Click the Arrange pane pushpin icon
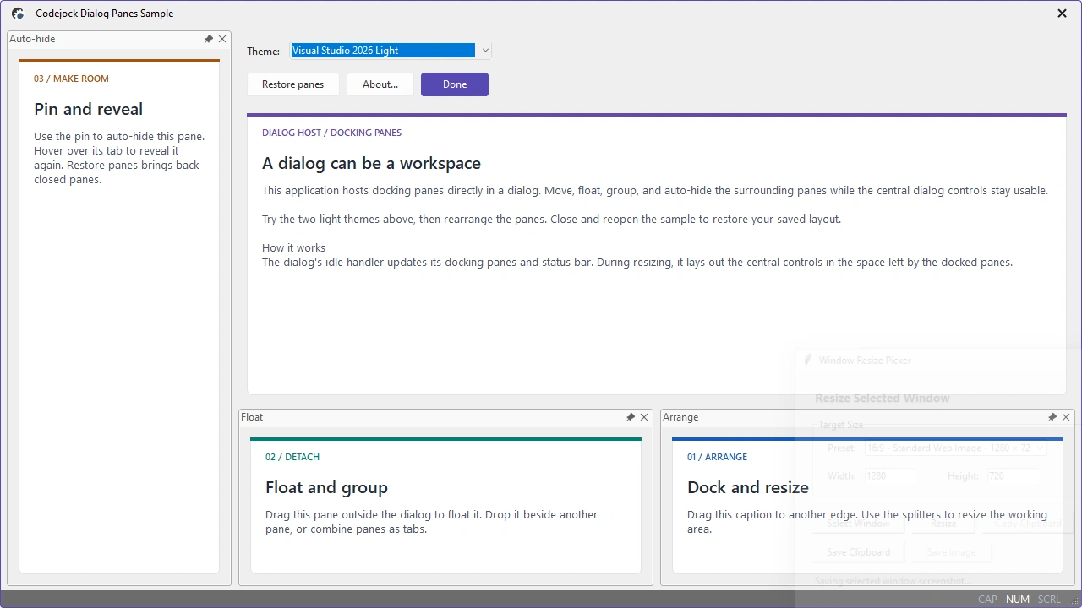 (x=1052, y=417)
